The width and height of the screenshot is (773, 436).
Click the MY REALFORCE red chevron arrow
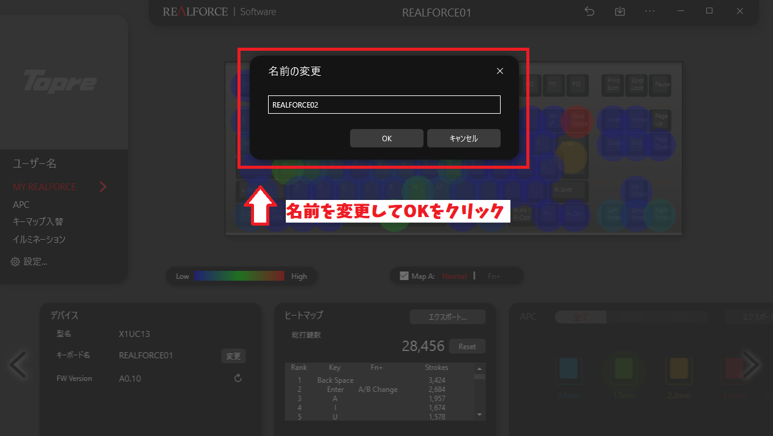[x=103, y=187]
